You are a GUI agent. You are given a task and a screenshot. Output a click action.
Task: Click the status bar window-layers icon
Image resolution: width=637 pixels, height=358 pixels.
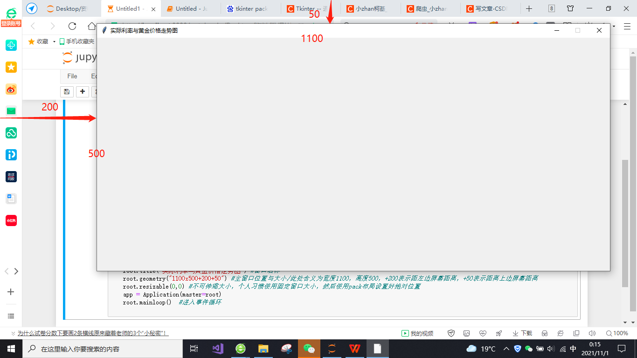tap(576, 333)
